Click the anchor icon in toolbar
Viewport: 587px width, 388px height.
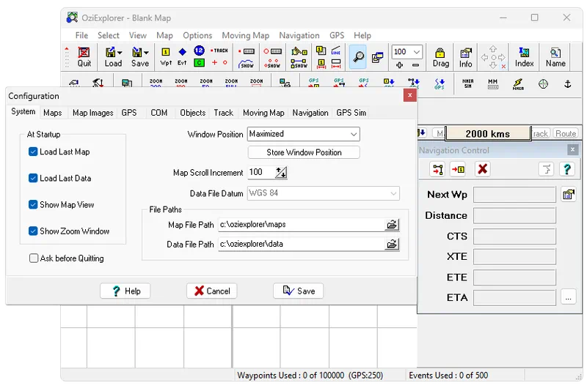(x=567, y=83)
